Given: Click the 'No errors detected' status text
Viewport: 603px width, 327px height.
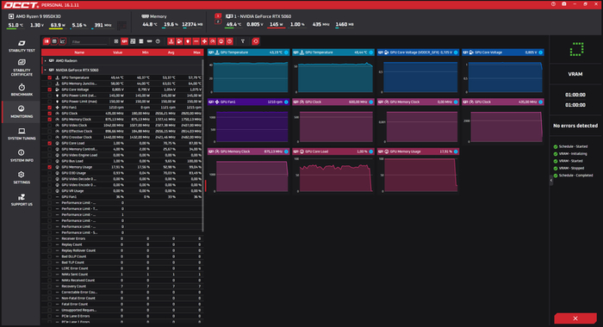Looking at the screenshot, I should click(x=575, y=126).
